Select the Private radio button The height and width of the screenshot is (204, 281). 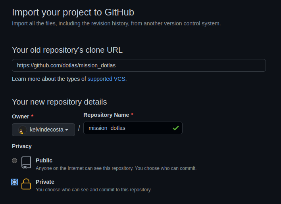click(15, 182)
